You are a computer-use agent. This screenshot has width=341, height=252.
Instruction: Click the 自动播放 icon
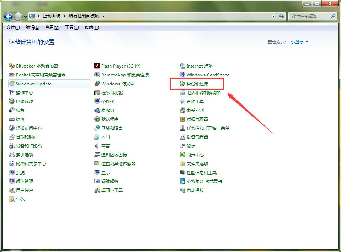(182, 190)
